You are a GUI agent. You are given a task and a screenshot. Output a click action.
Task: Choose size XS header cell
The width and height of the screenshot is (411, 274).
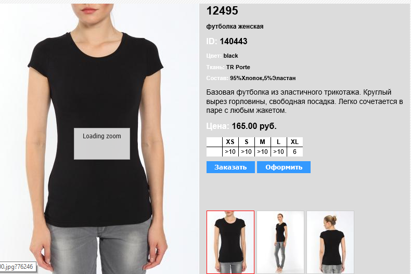(x=230, y=142)
